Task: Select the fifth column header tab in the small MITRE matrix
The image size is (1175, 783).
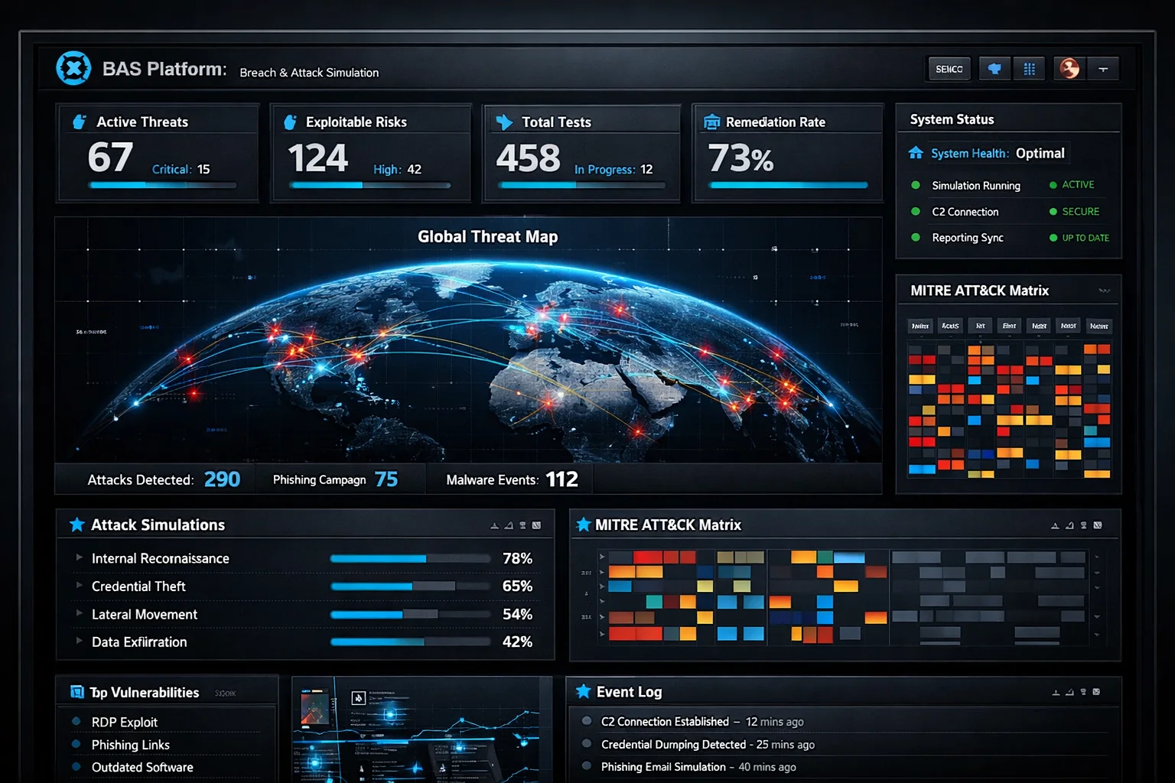Action: click(1039, 326)
